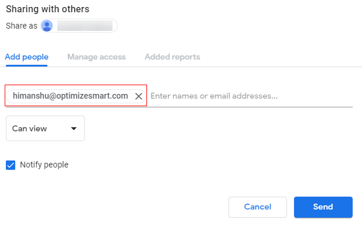Open the Added reports tab
The image size is (362, 227).
click(172, 57)
